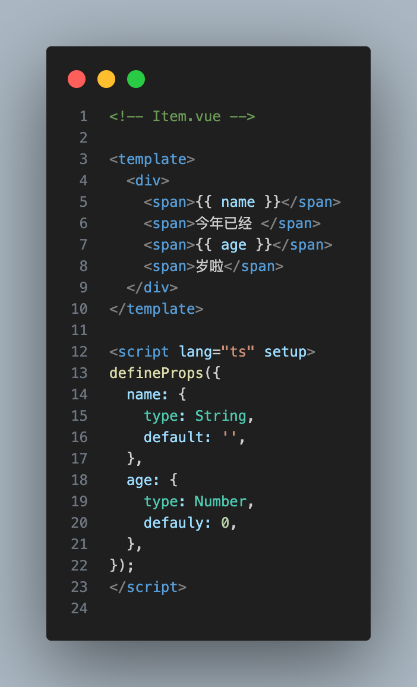Screen dimensions: 417x687
Task: Click the yellow minimize dot
Action: tap(106, 79)
